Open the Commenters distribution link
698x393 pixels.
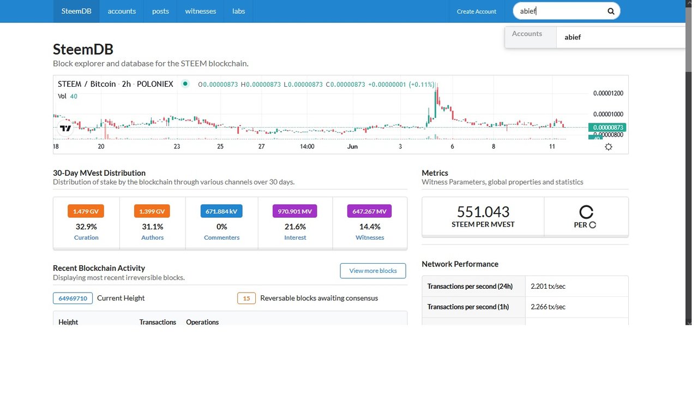point(222,237)
